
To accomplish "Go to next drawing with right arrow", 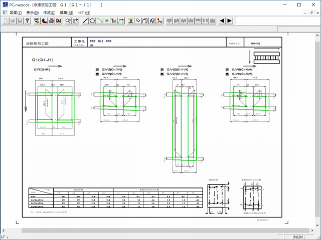I will click(x=229, y=20).
